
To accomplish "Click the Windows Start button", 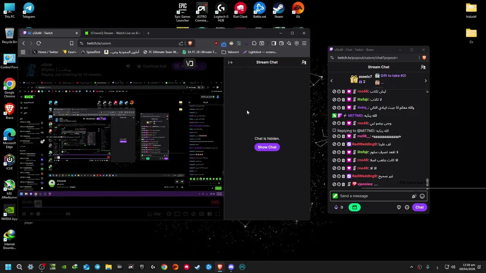I will click(8, 267).
